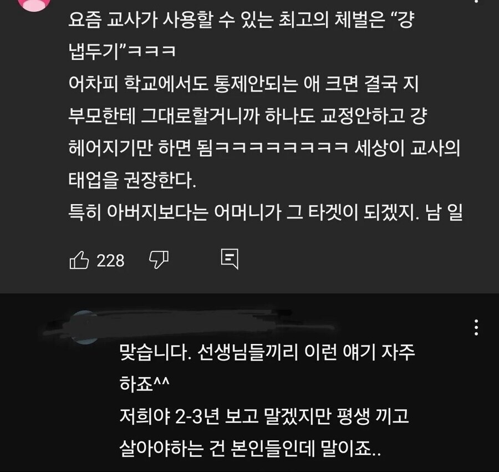Dislike the top comment with thumbs-down icon
The width and height of the screenshot is (499, 472).
[159, 260]
